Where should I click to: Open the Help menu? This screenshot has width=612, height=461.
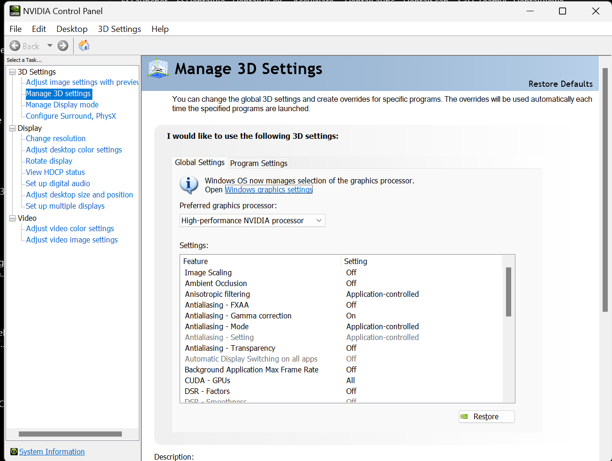click(160, 29)
